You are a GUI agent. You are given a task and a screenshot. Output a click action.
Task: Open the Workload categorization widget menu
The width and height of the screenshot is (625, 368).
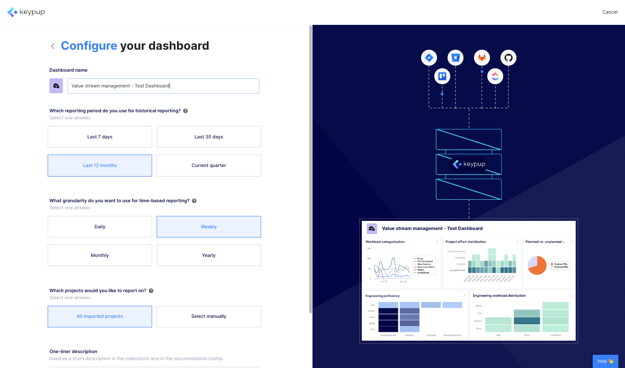[x=437, y=242]
